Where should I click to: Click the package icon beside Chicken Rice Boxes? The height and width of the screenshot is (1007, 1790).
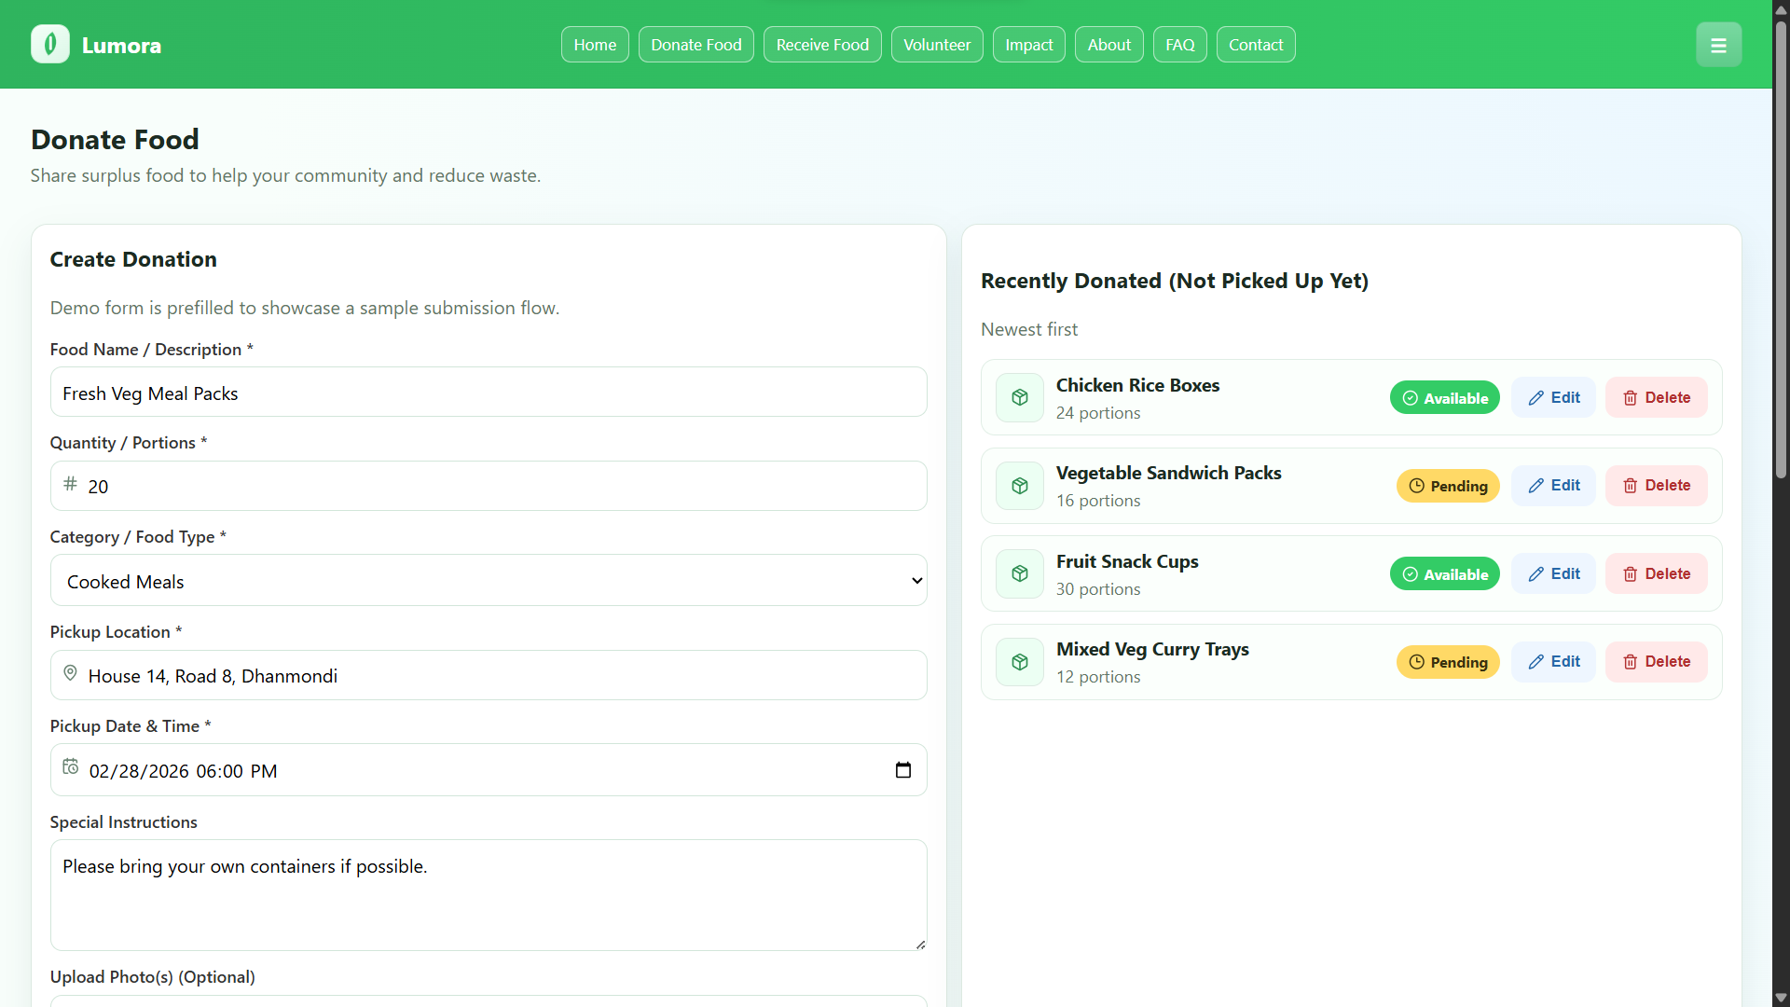1020,398
